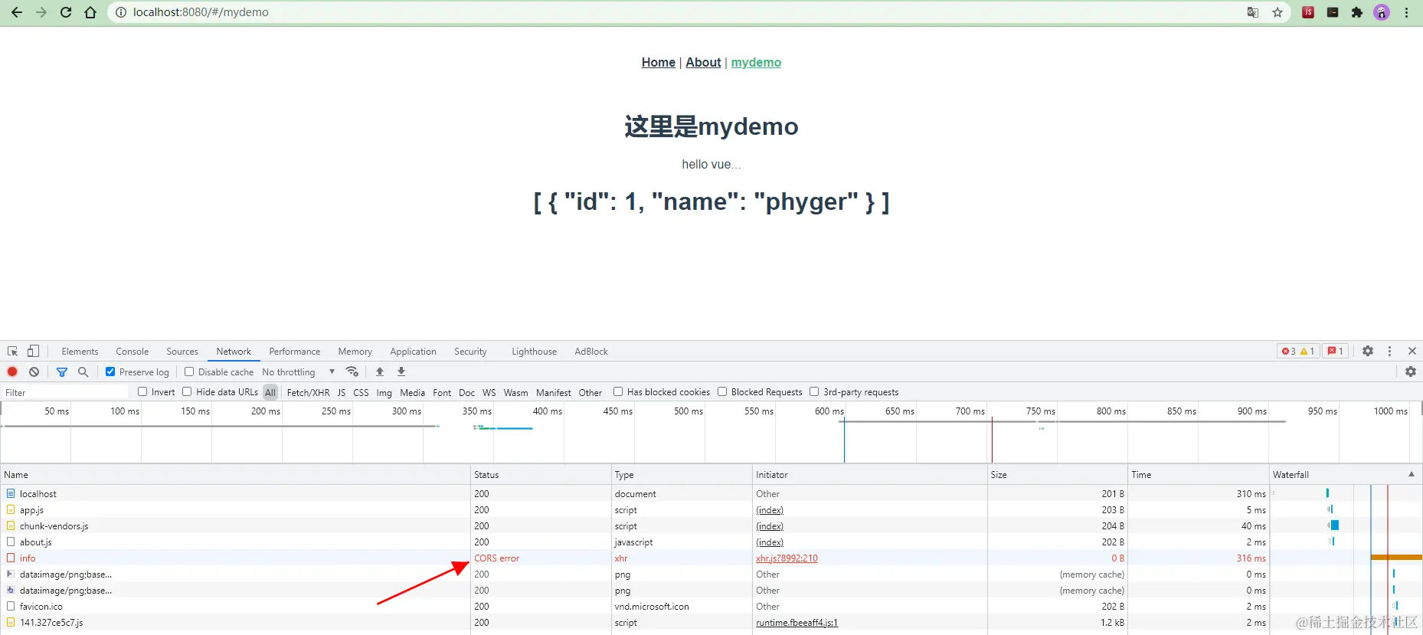Open the network search magnifier

pyautogui.click(x=83, y=372)
